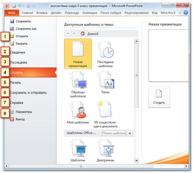This screenshot has width=193, height=173.
Task: Open the Переходы ribbon tab
Action: (72, 13)
